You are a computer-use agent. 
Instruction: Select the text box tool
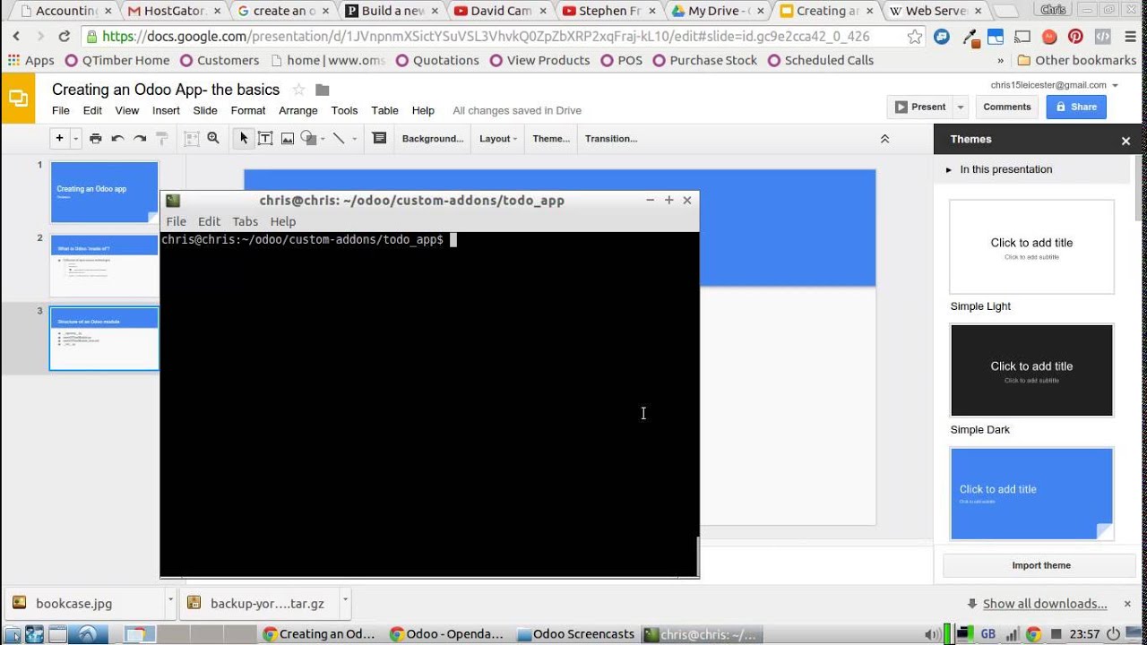(265, 139)
